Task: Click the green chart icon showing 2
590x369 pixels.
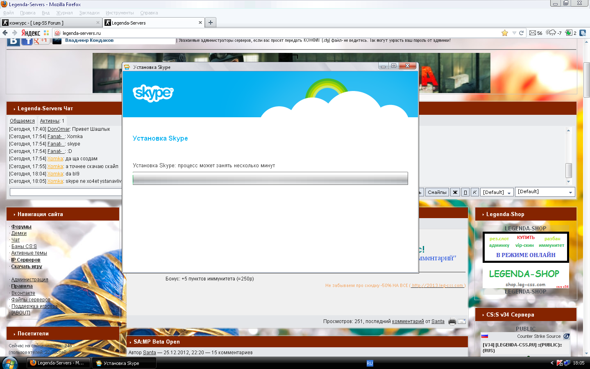Action: pos(571,33)
